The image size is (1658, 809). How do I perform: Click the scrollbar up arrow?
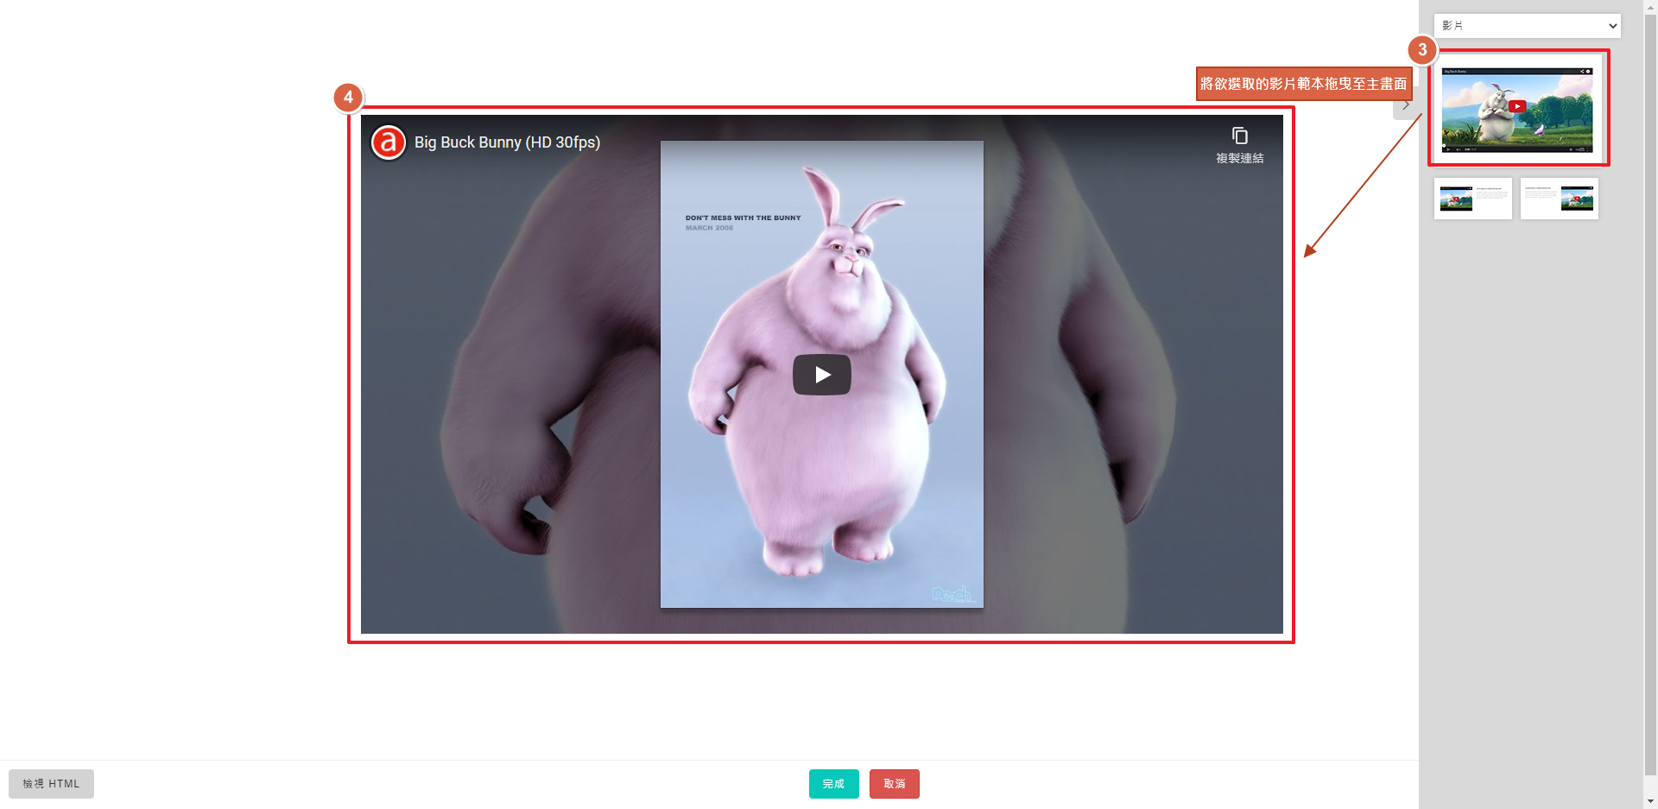[x=1650, y=6]
